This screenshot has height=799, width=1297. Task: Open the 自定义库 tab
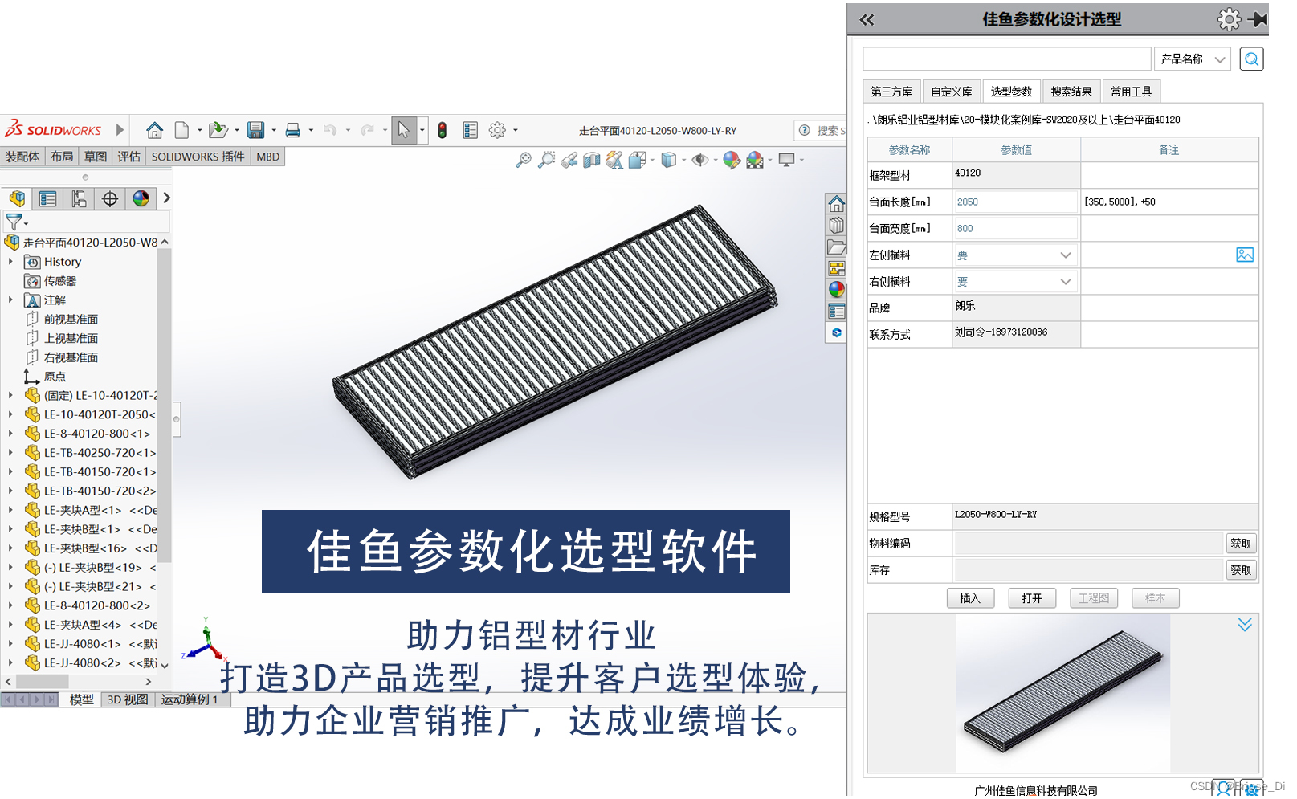(x=952, y=92)
